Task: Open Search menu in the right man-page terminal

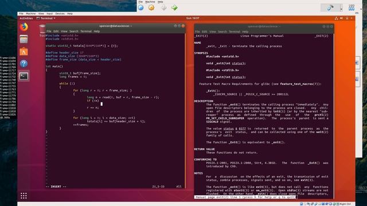Action: [x=222, y=31]
